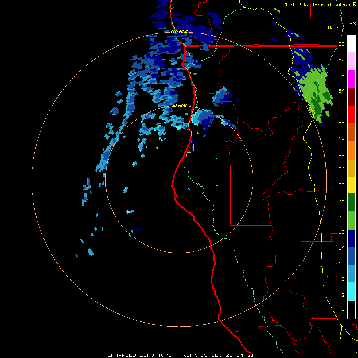Click the navy legend swatch between 18 and 14
The height and width of the screenshot is (358, 358).
pos(351,238)
